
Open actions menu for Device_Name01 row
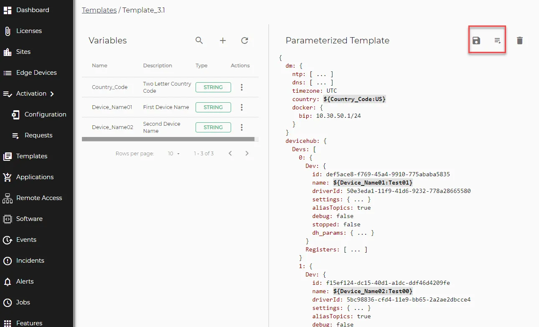[x=242, y=107]
